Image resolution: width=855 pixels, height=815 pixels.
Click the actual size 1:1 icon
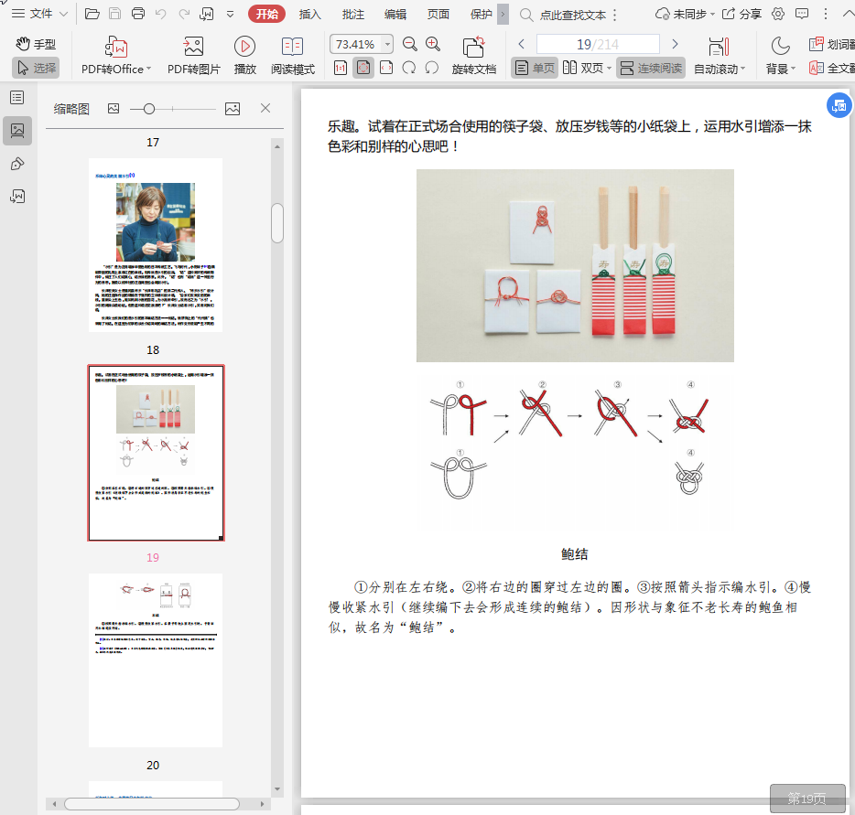tap(341, 68)
